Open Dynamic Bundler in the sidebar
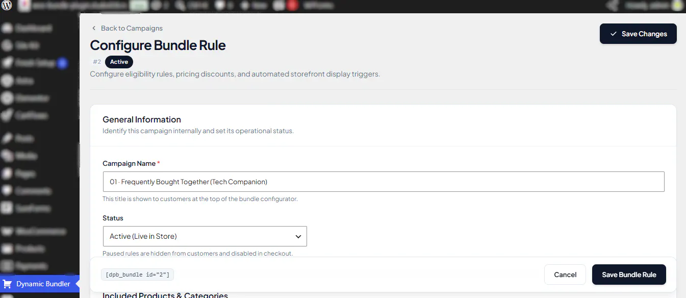Image resolution: width=686 pixels, height=298 pixels. click(40, 284)
